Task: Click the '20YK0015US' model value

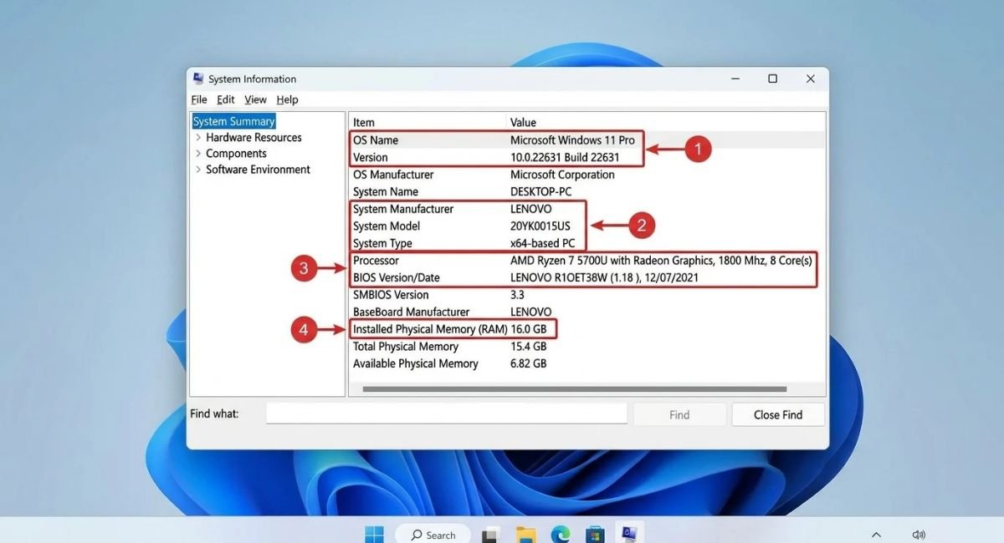Action: (x=542, y=226)
